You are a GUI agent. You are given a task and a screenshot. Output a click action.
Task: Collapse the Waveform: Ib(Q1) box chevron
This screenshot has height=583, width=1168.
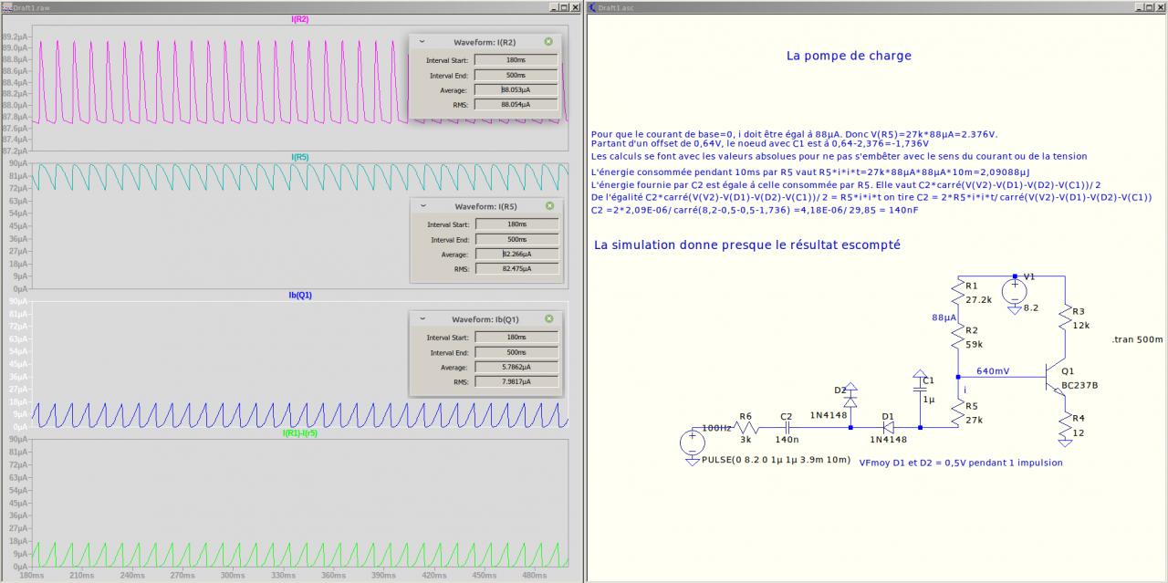(422, 319)
